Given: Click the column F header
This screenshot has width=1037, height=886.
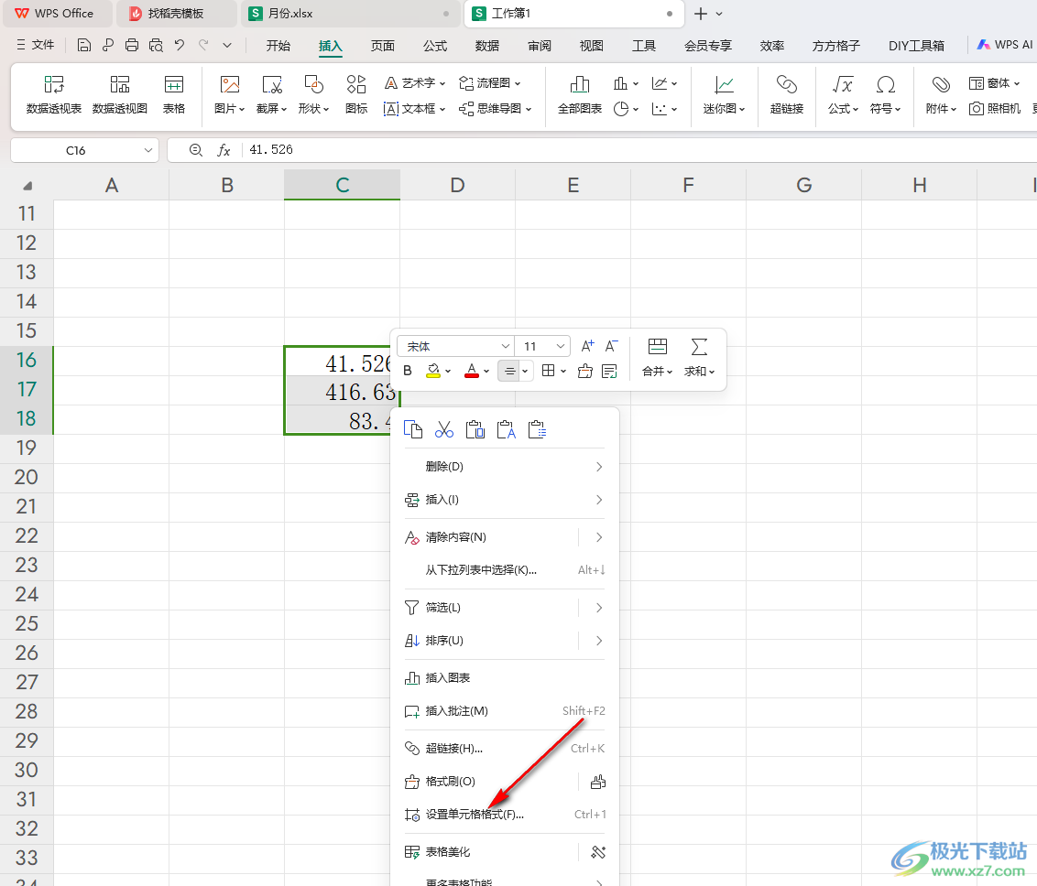Looking at the screenshot, I should point(689,185).
